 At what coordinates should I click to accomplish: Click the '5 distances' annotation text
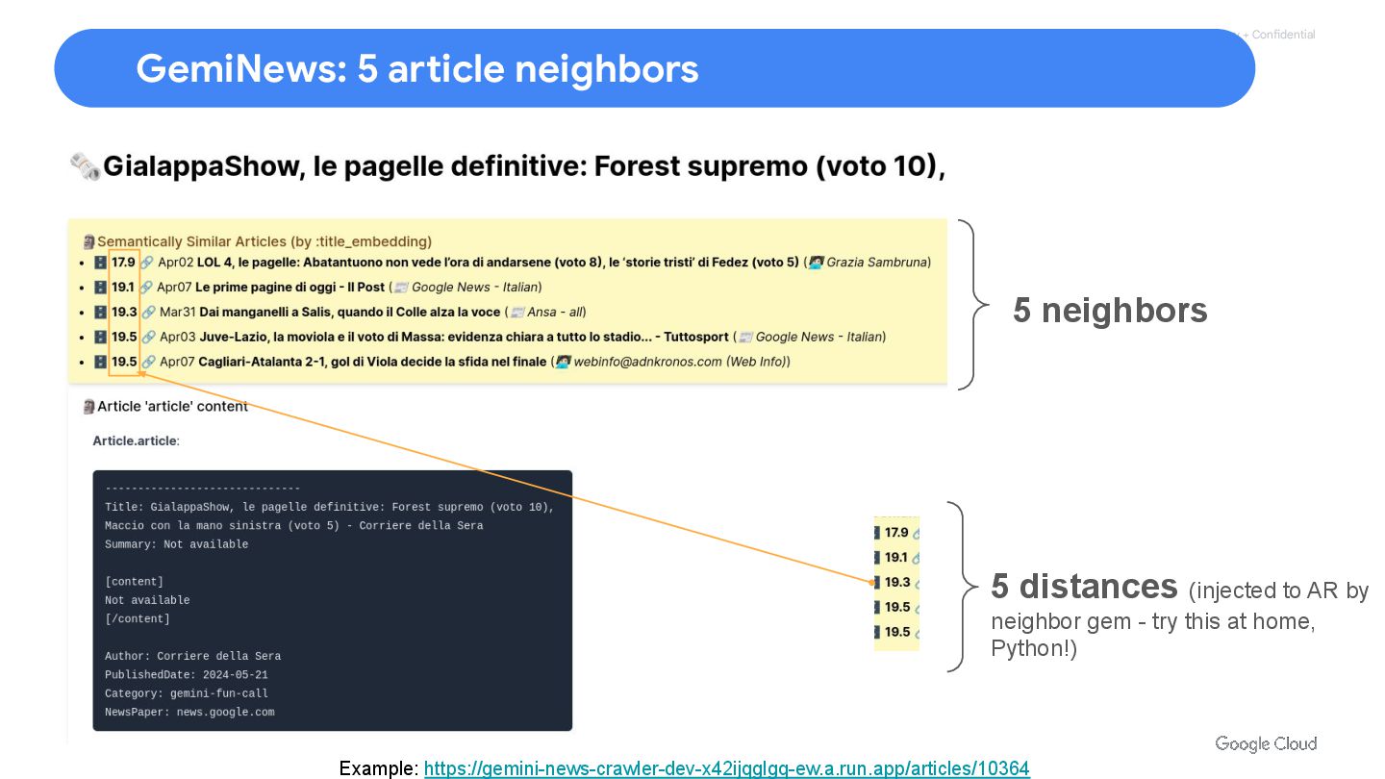pyautogui.click(x=1084, y=586)
